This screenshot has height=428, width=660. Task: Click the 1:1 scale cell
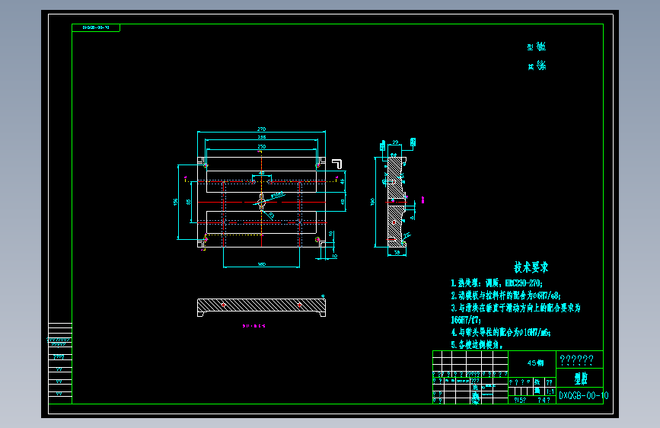(550, 391)
